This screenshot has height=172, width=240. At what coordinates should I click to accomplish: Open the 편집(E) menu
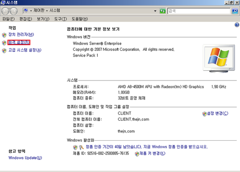[x=26, y=19]
